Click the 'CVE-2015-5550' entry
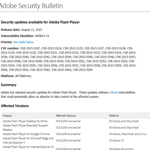150x150 pixels. click(53, 61)
